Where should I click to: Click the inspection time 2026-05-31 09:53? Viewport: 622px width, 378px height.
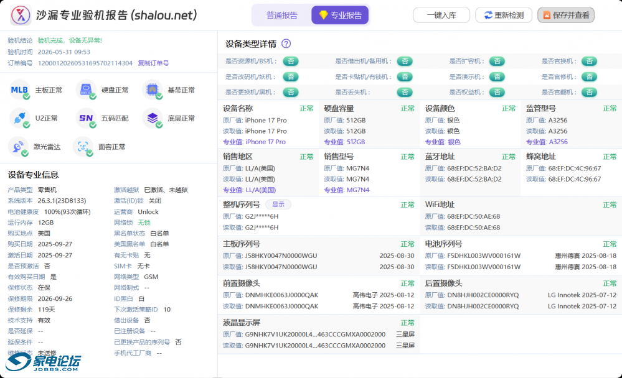64,52
